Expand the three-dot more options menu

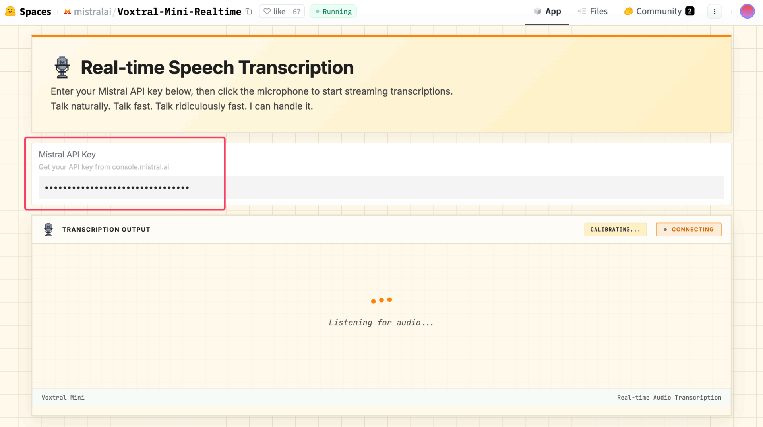(714, 12)
